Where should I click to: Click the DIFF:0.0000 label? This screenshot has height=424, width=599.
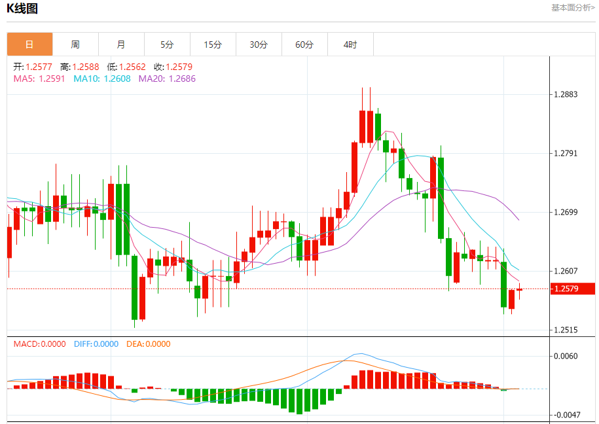click(x=96, y=344)
